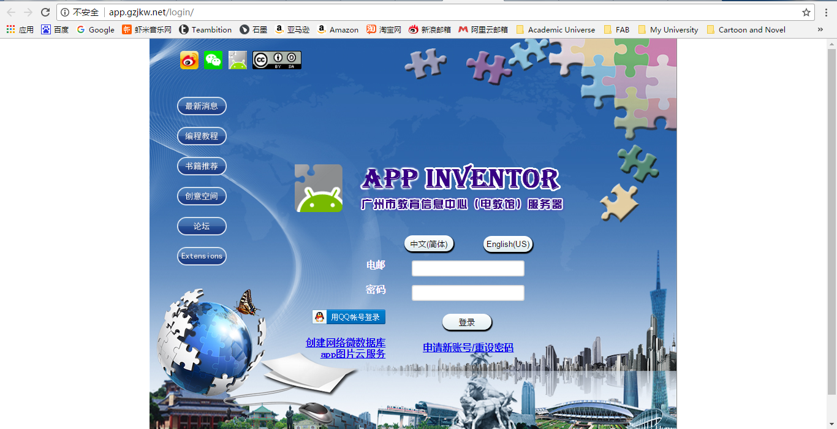Open 石墨 bookmark
The height and width of the screenshot is (429, 837).
point(254,29)
